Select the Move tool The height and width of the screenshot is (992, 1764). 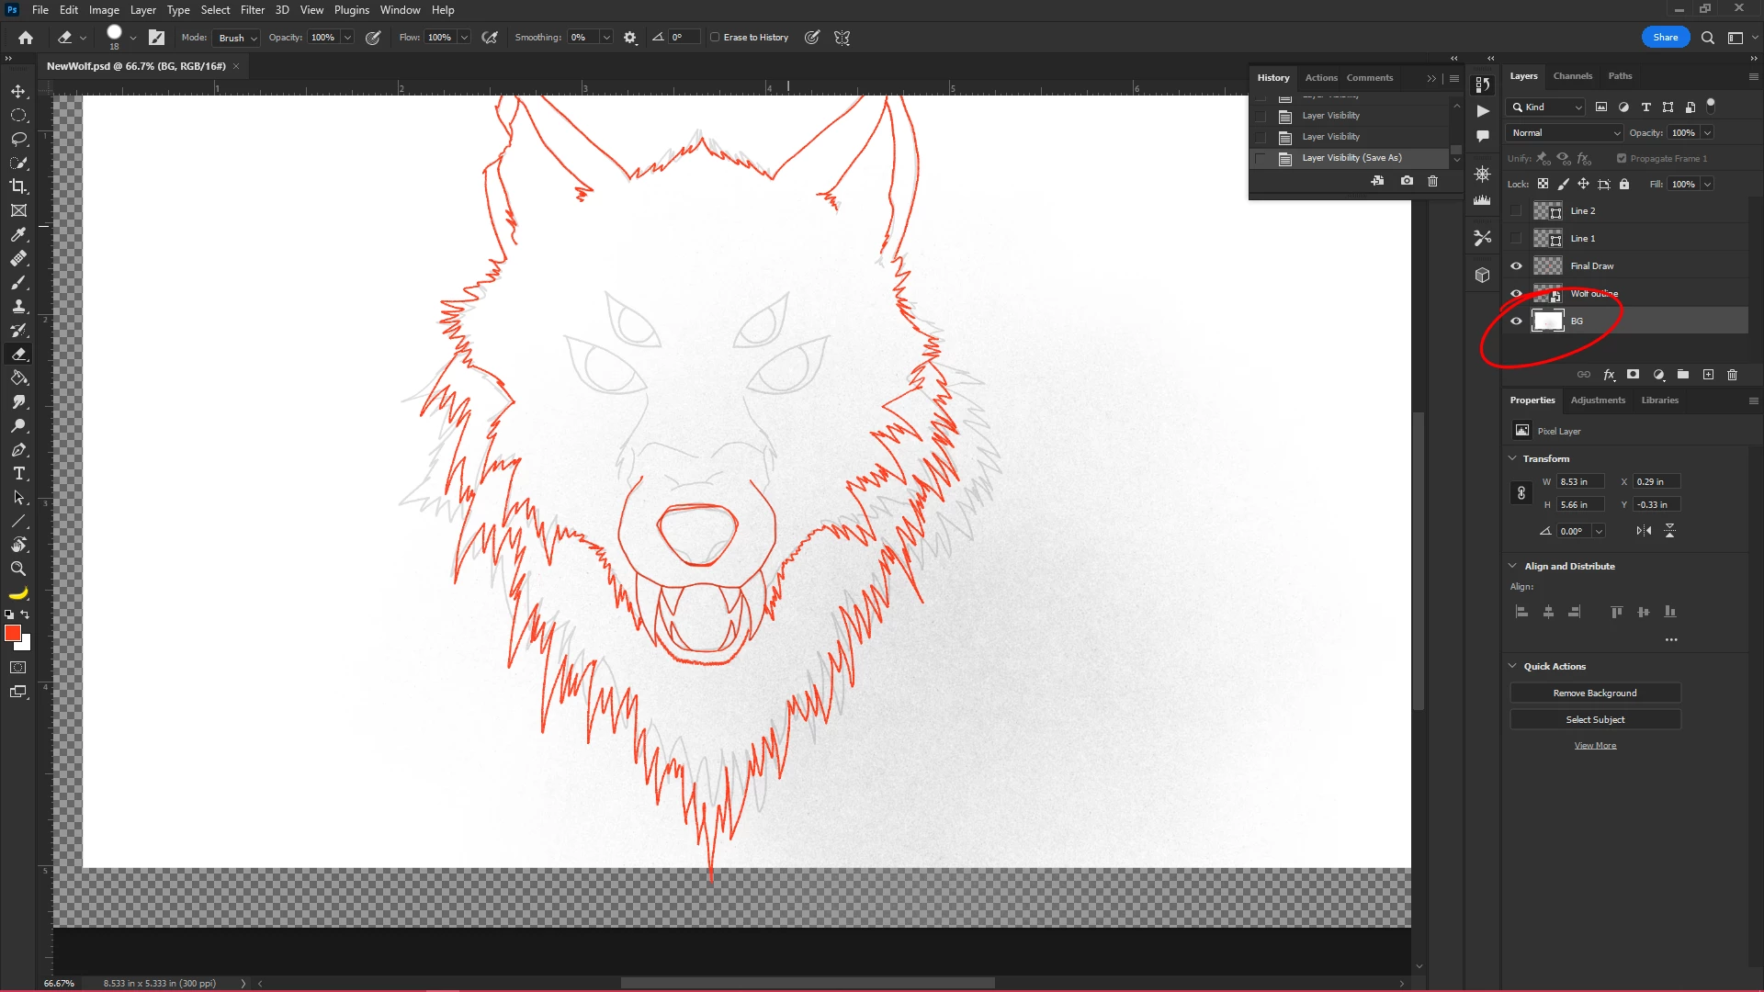18,92
